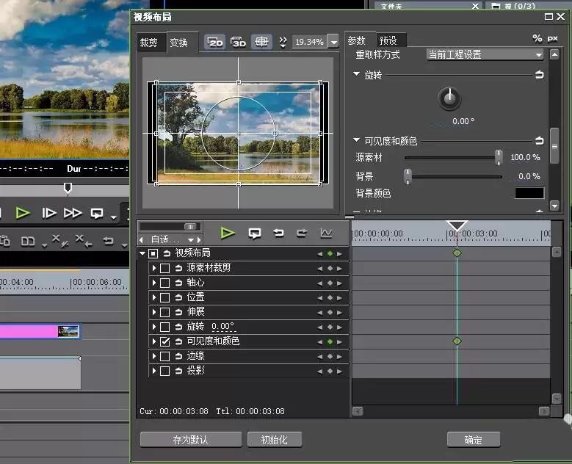Open the 重取样方式 dropdown
572x464 pixels.
485,55
